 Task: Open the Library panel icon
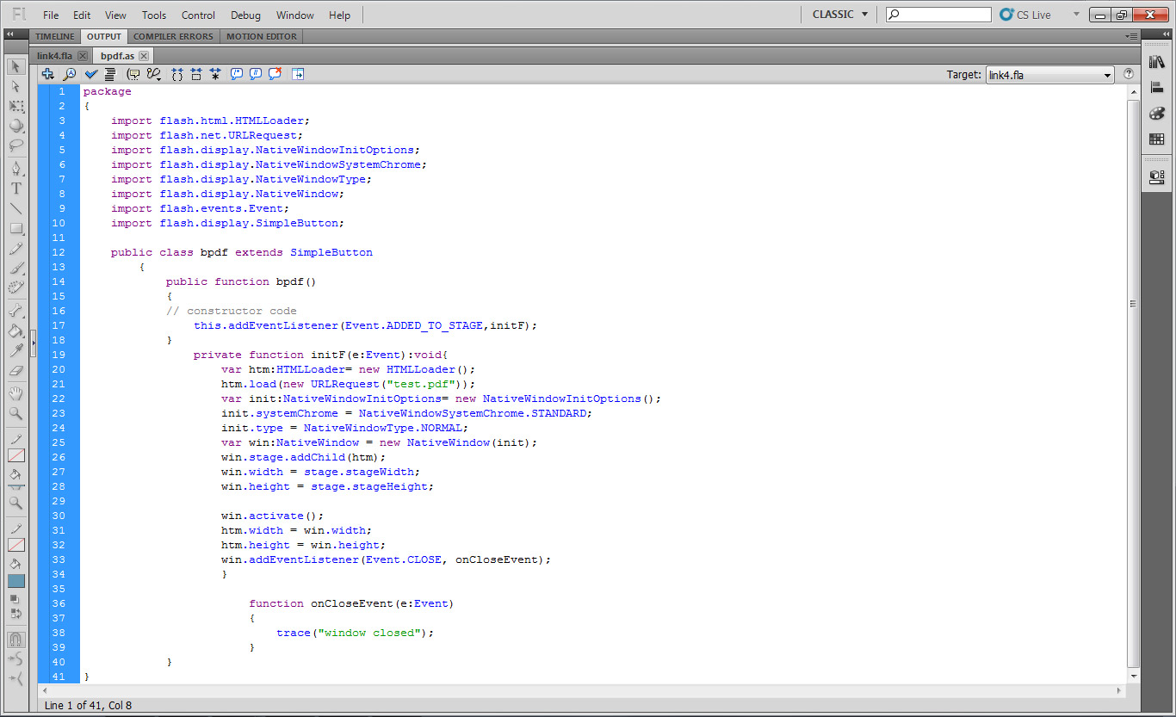click(1157, 62)
